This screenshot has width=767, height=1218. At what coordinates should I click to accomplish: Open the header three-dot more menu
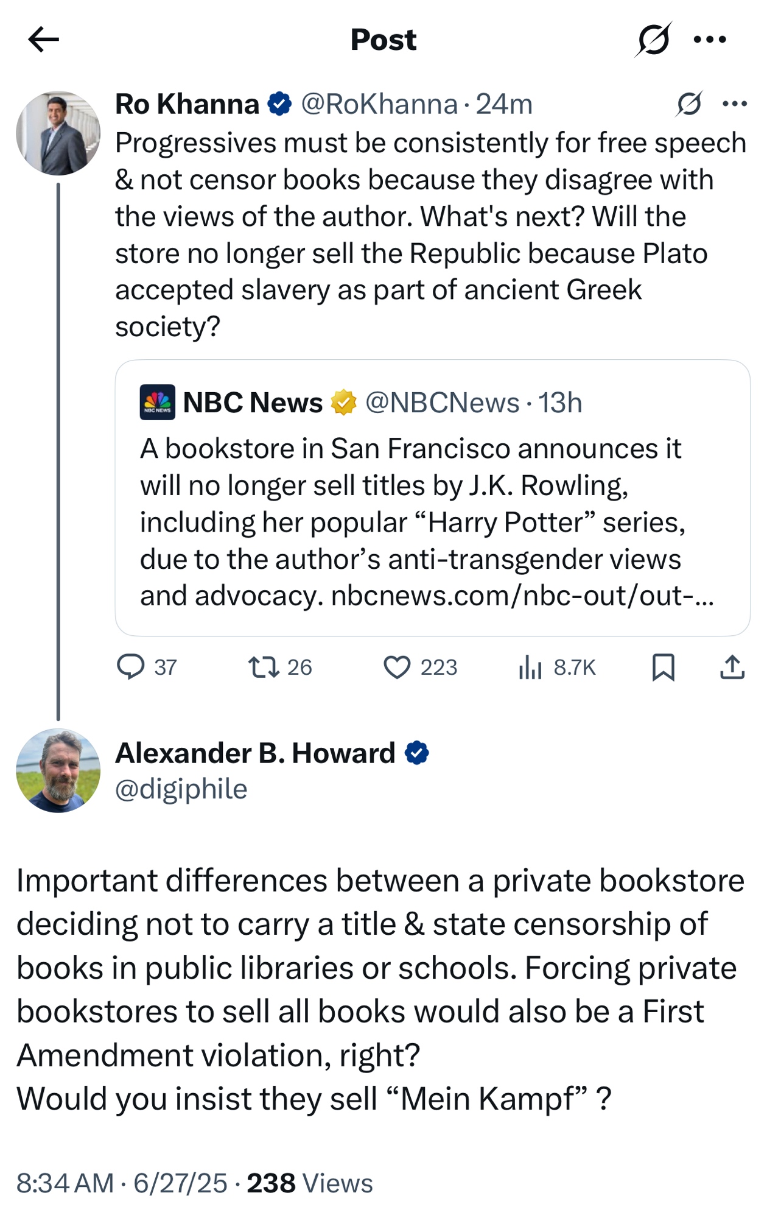[710, 40]
